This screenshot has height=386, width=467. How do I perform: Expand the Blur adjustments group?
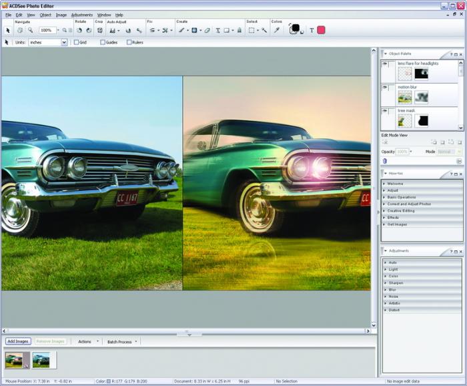click(x=422, y=290)
